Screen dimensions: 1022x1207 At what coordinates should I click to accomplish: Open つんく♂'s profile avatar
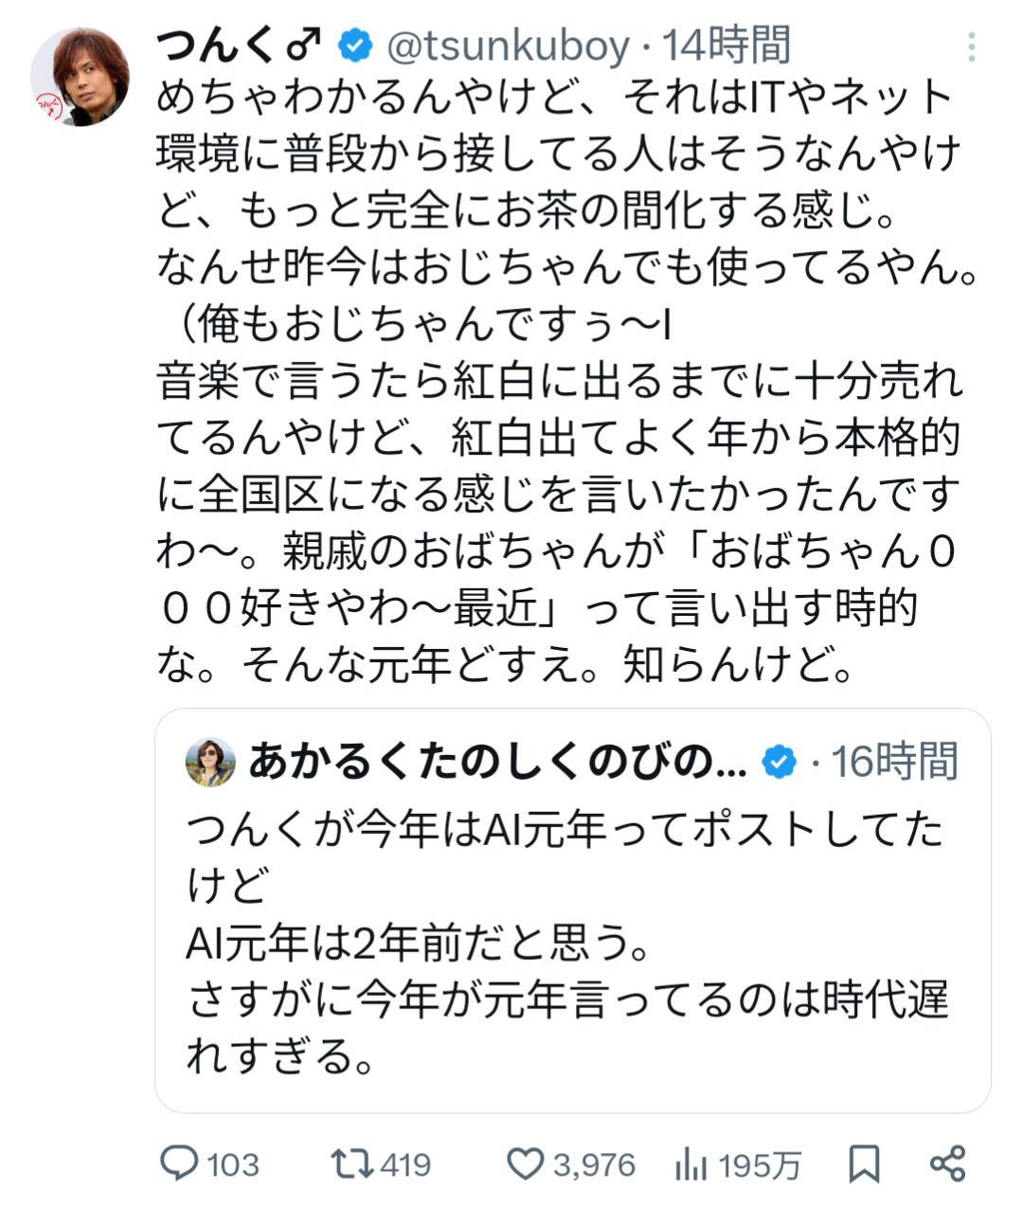[80, 77]
